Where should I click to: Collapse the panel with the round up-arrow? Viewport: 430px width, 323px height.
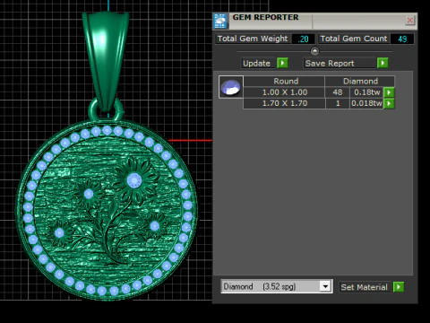[314, 51]
